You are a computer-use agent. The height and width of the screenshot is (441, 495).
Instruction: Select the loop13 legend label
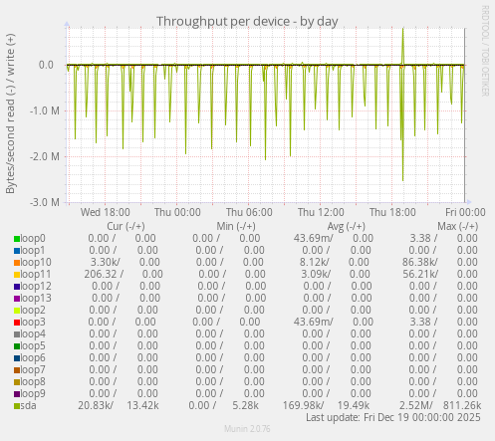[36, 299]
